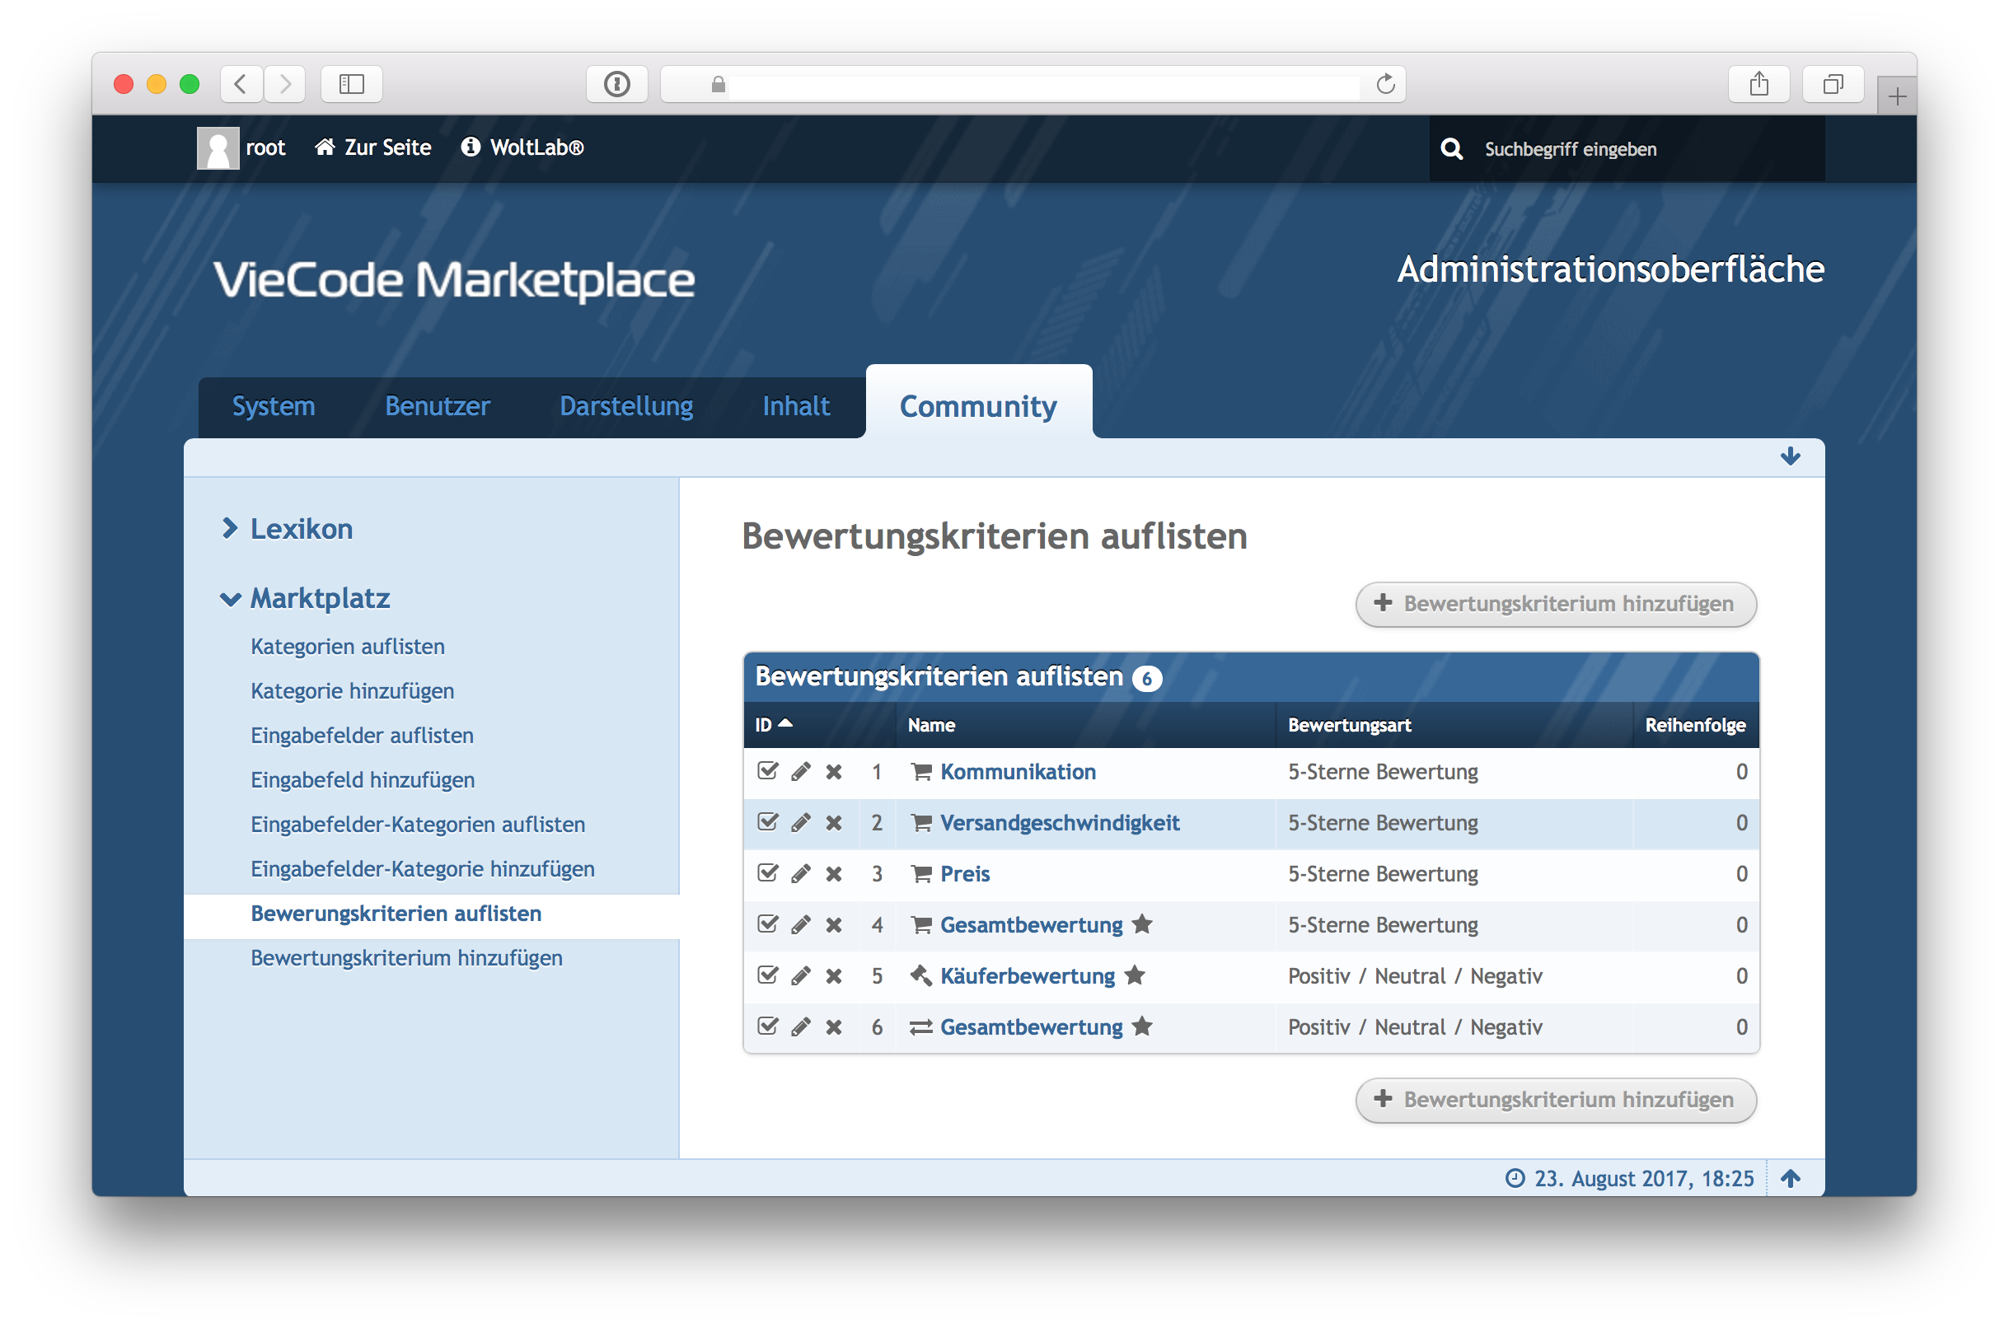The height and width of the screenshot is (1328, 2009).
Task: Delete Versandgeschwindigkeit using the X icon
Action: pyautogui.click(x=834, y=823)
